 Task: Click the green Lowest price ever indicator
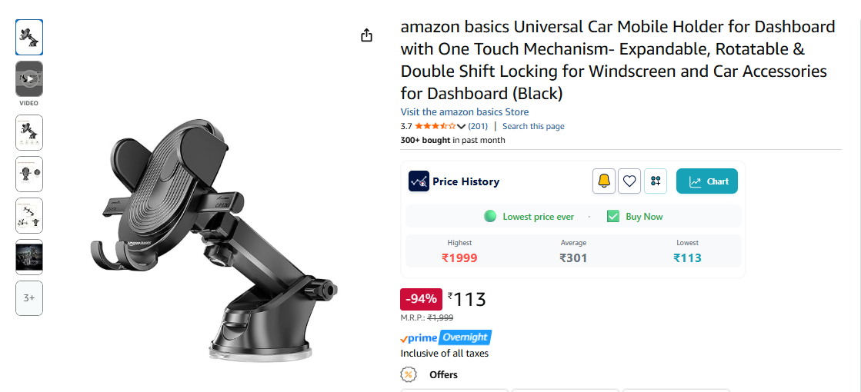[490, 217]
